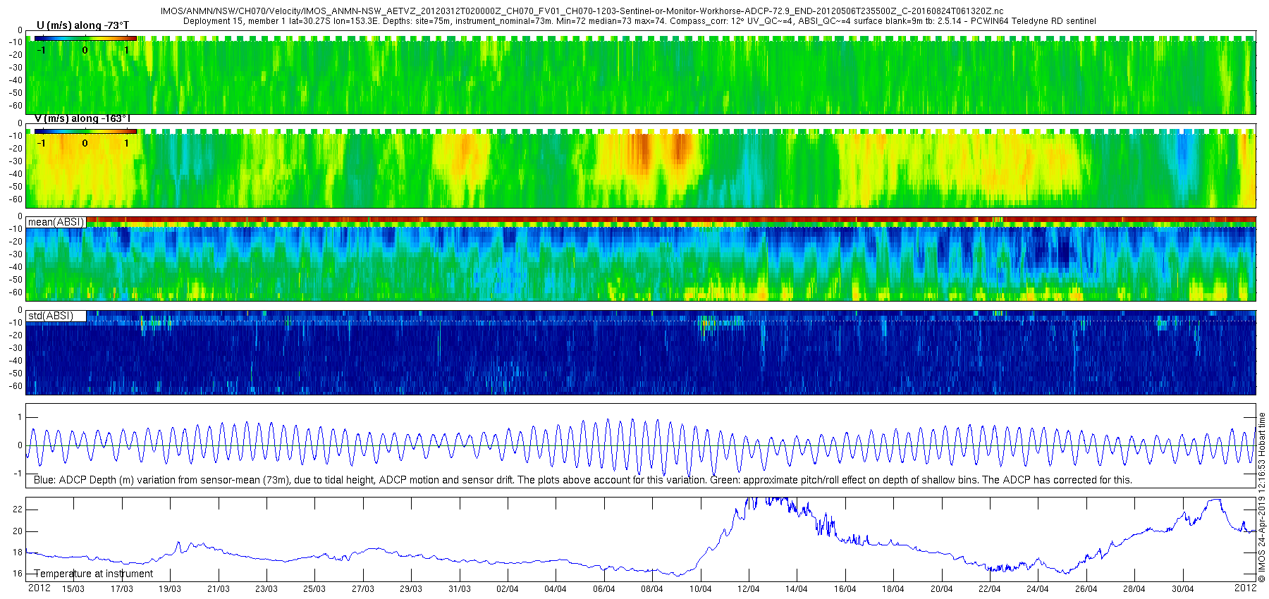Image resolution: width=1269 pixels, height=599 pixels.
Task: Click the '25/03' date tick label
Action: pos(314,589)
